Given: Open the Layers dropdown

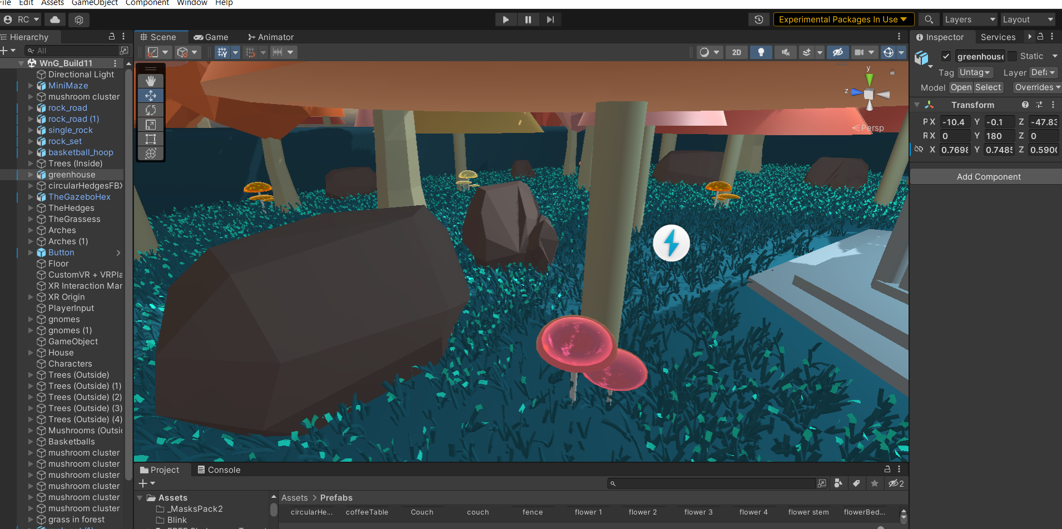Looking at the screenshot, I should click(x=969, y=19).
